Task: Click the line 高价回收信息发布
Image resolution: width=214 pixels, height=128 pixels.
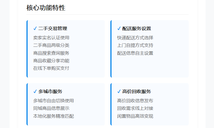Action: [x=135, y=101]
